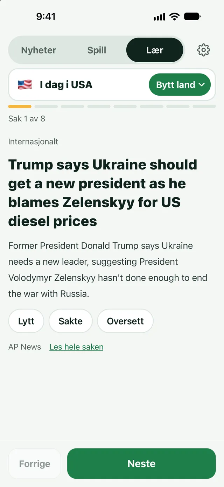The width and height of the screenshot is (224, 487).
Task: Open the Bytt land dropdown
Action: pyautogui.click(x=180, y=85)
